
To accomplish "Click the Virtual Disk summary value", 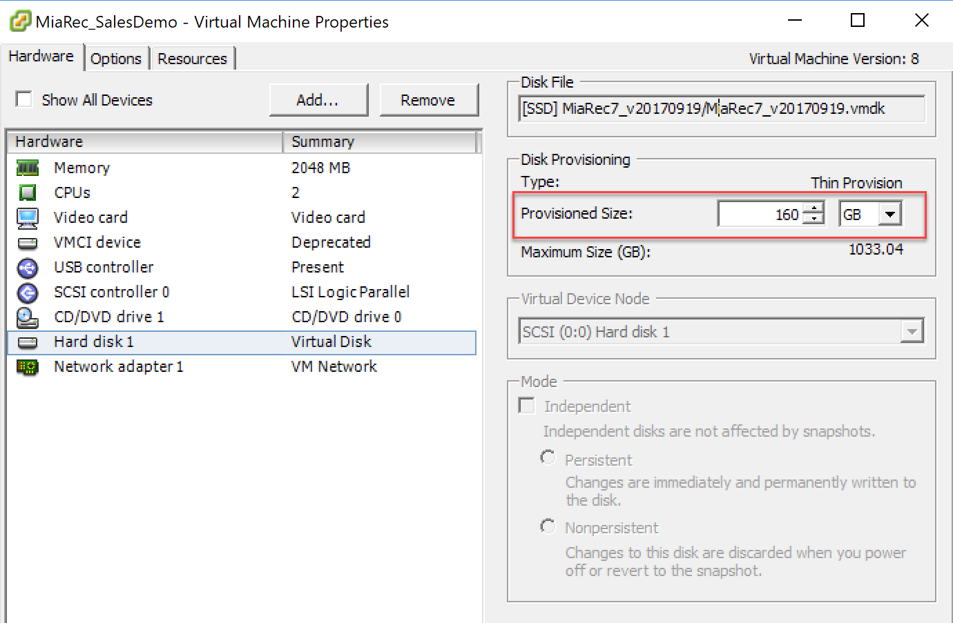I will pyautogui.click(x=331, y=342).
